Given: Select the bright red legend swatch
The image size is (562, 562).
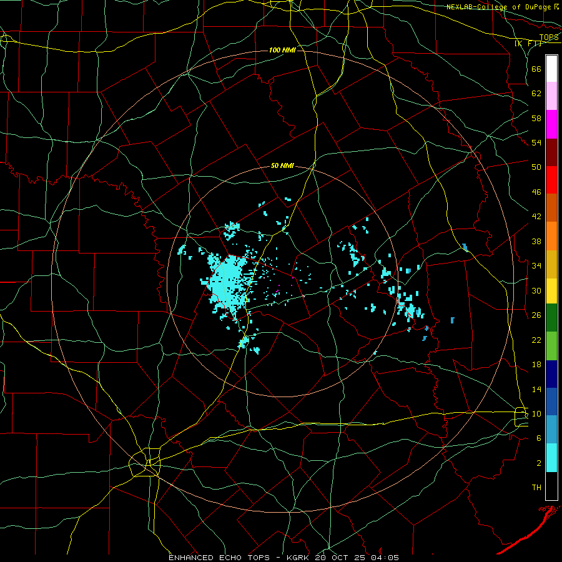Looking at the screenshot, I should pos(551,180).
